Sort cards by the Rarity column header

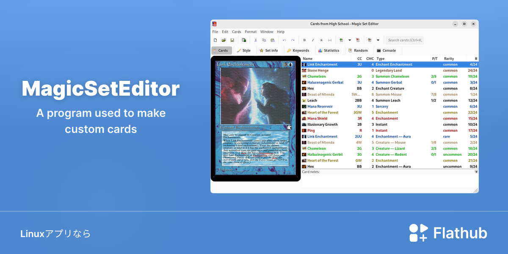[454, 58]
